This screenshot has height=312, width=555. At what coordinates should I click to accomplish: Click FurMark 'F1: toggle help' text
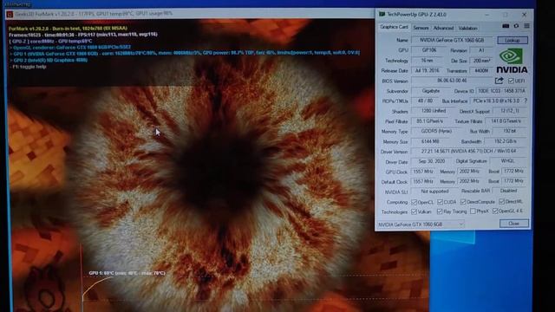[x=29, y=67]
